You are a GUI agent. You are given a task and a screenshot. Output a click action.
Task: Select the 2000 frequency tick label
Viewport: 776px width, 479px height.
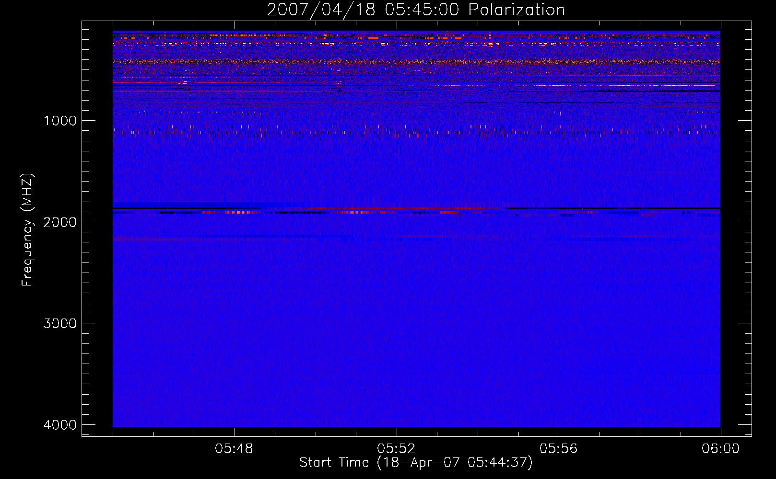[60, 222]
